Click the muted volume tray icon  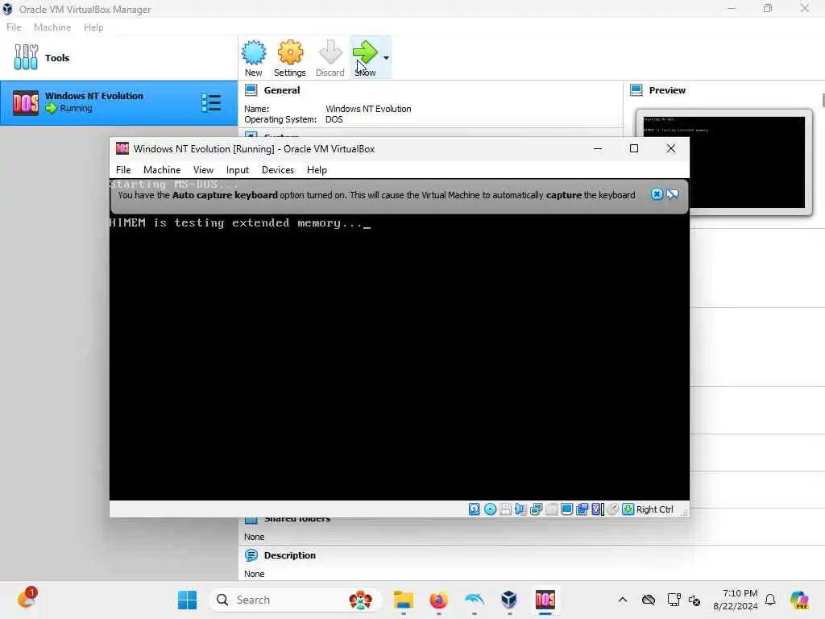point(694,600)
